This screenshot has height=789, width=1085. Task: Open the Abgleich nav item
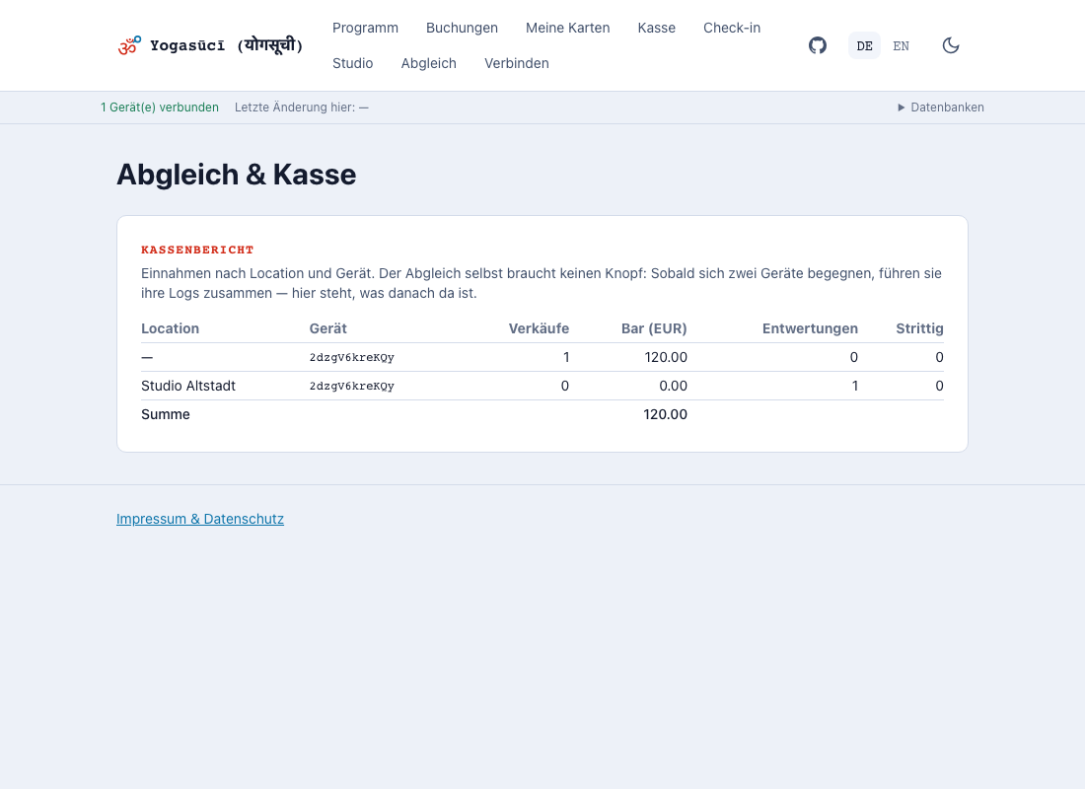point(428,63)
